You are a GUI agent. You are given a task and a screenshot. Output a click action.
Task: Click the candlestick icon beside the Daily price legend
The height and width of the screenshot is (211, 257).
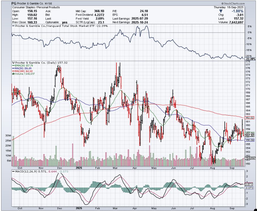point(13,63)
